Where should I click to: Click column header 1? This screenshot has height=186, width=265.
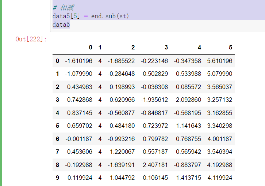click(x=100, y=47)
